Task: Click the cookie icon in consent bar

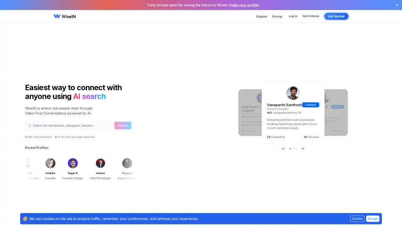Action: tap(25, 218)
